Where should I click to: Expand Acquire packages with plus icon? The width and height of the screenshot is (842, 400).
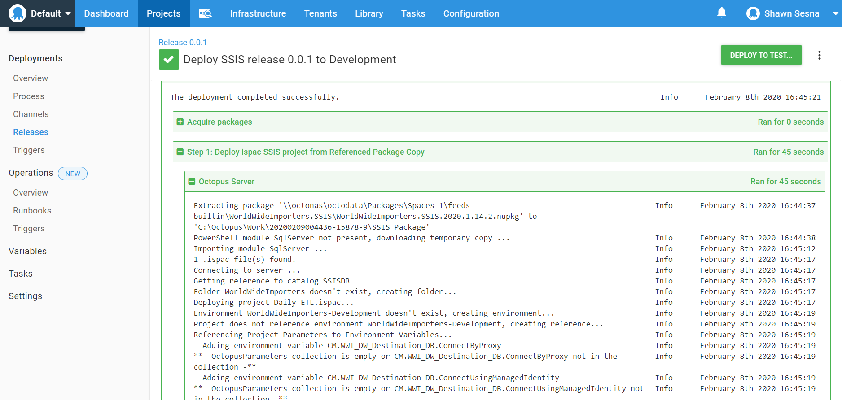[x=180, y=122]
